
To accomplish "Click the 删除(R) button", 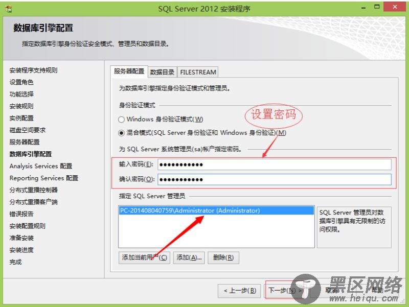I will (223, 257).
